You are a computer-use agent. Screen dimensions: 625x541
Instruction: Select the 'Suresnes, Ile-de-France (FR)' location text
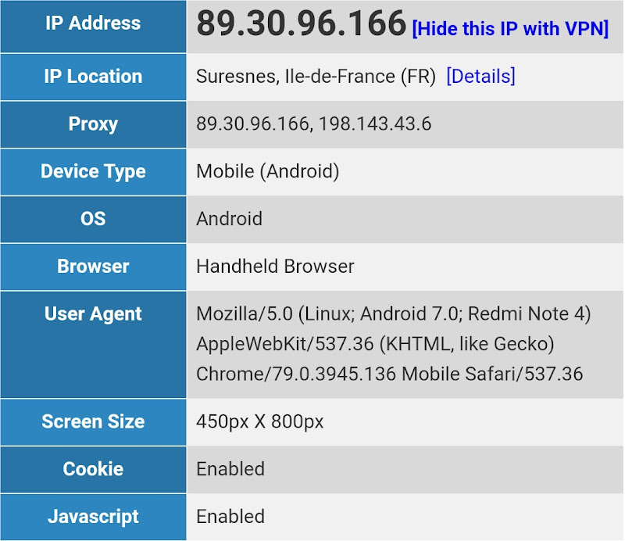(316, 76)
